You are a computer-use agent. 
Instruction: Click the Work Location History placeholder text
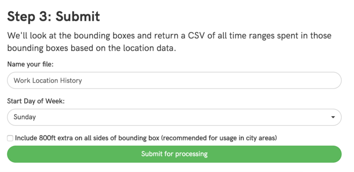[x=48, y=80]
